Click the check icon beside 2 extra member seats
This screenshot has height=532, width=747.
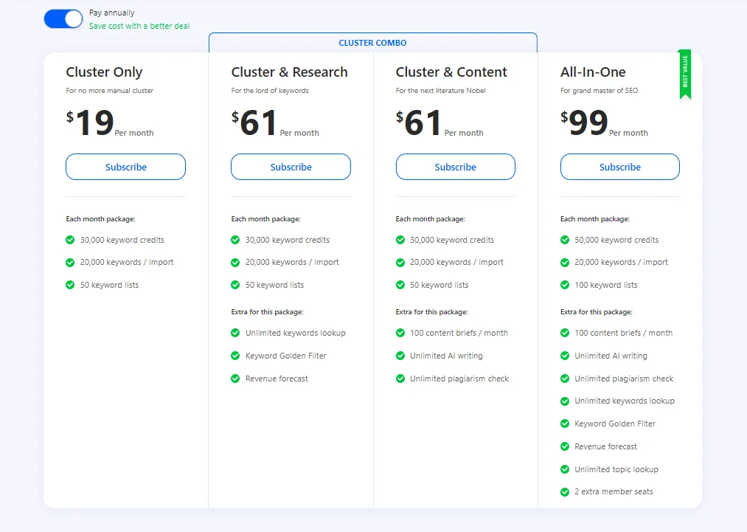pos(565,491)
